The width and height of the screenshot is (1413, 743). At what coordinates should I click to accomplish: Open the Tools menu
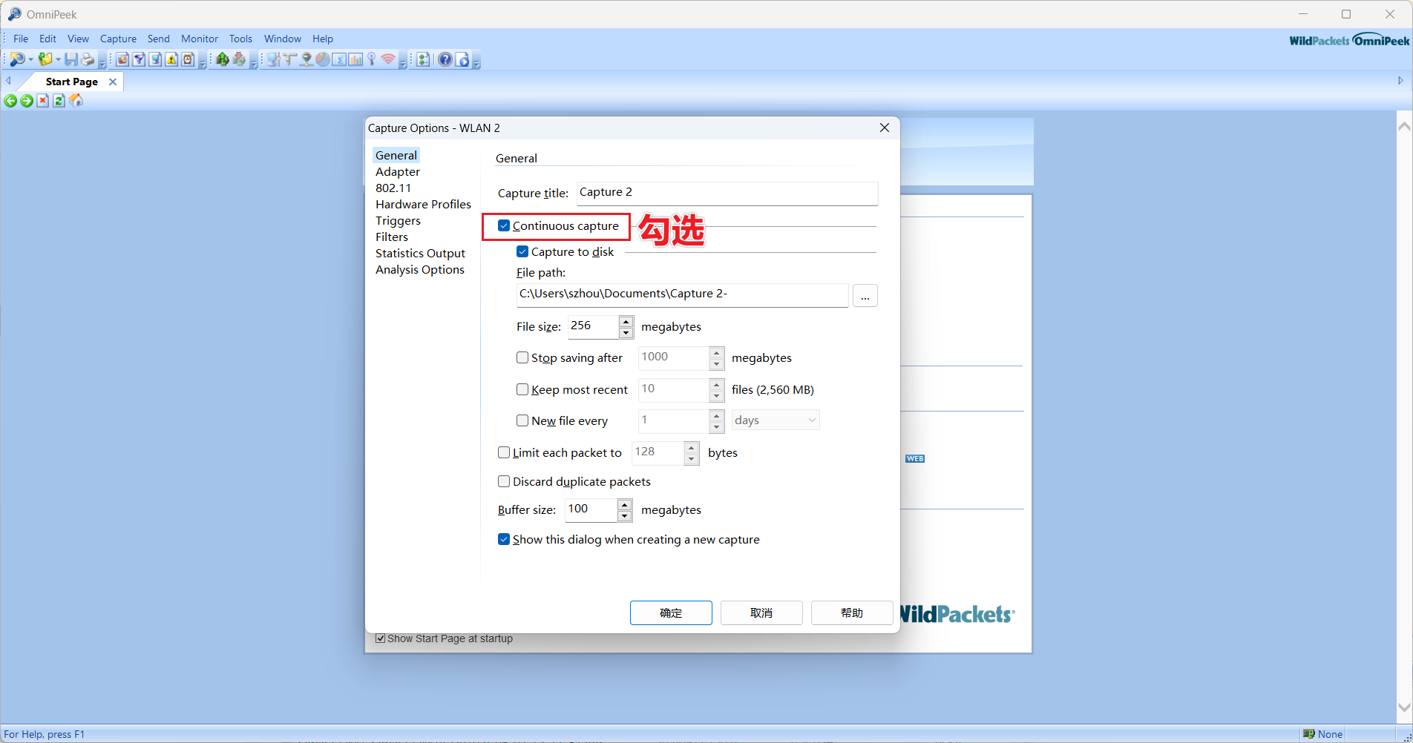tap(240, 39)
